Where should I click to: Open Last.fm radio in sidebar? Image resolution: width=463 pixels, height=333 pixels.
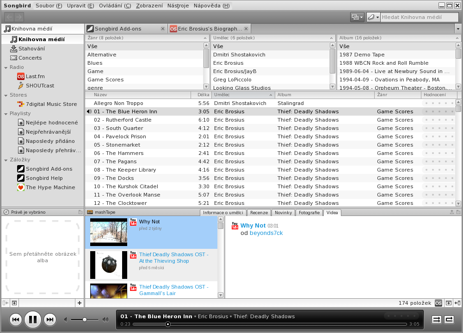[31, 76]
